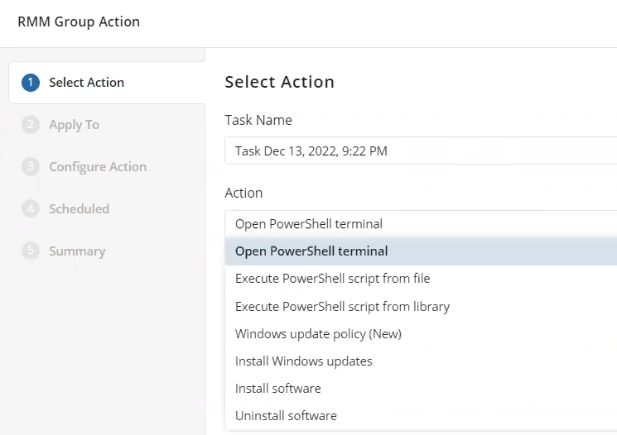
Task: Open the 'Select Action' step text label
Action: [86, 83]
